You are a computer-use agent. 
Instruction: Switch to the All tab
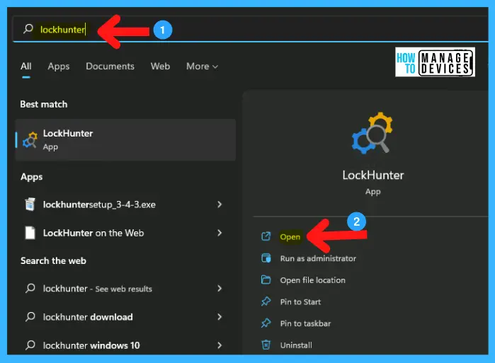point(26,67)
